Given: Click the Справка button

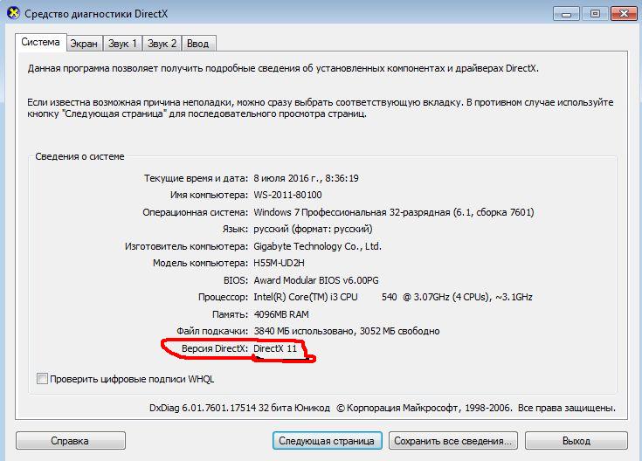Looking at the screenshot, I should (71, 441).
